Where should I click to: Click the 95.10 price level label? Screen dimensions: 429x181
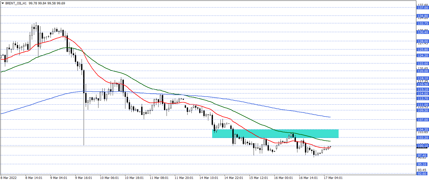[423, 164]
